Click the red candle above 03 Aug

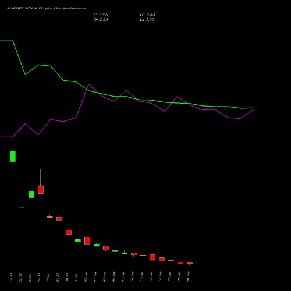click(87, 241)
